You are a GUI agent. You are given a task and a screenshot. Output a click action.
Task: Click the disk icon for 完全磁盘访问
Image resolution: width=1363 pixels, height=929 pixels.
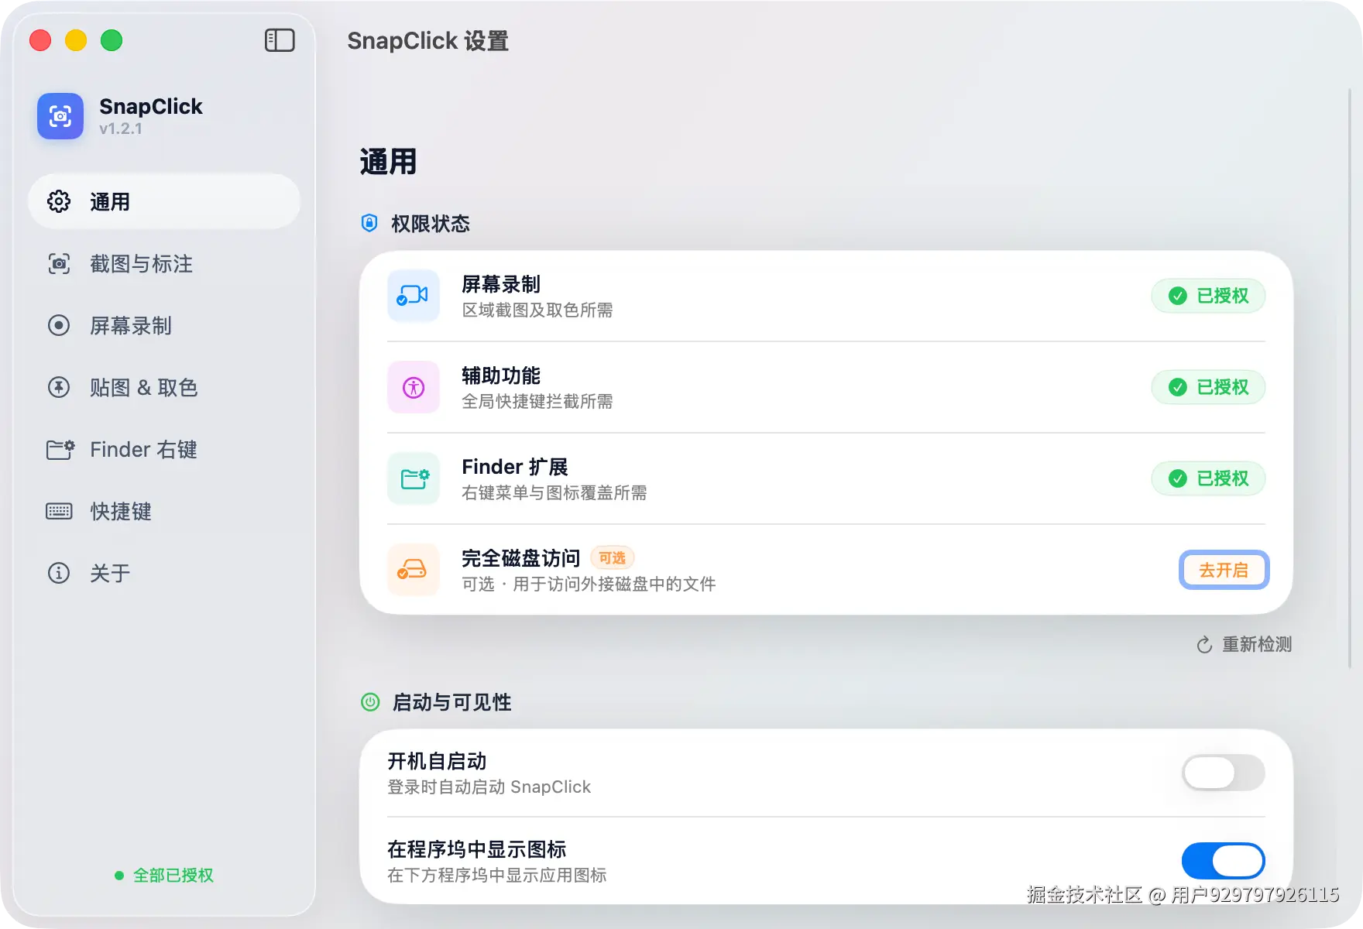(x=414, y=570)
